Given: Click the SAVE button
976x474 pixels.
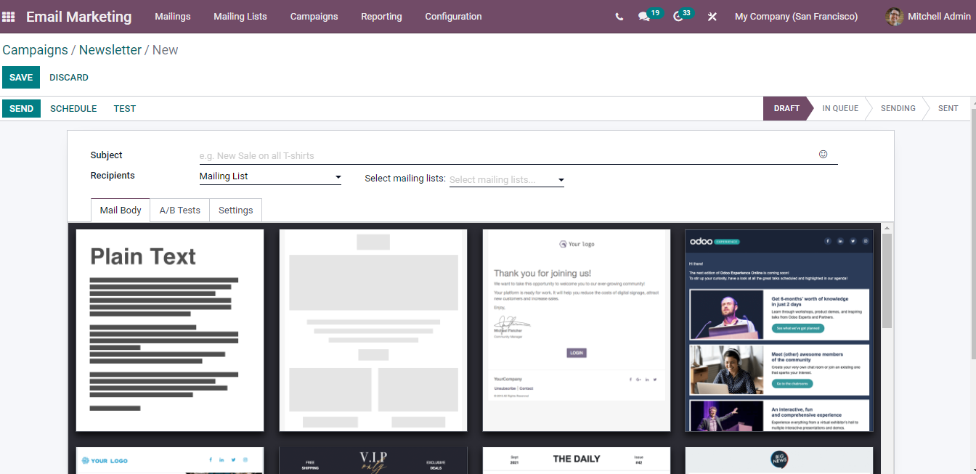Looking at the screenshot, I should 21,78.
